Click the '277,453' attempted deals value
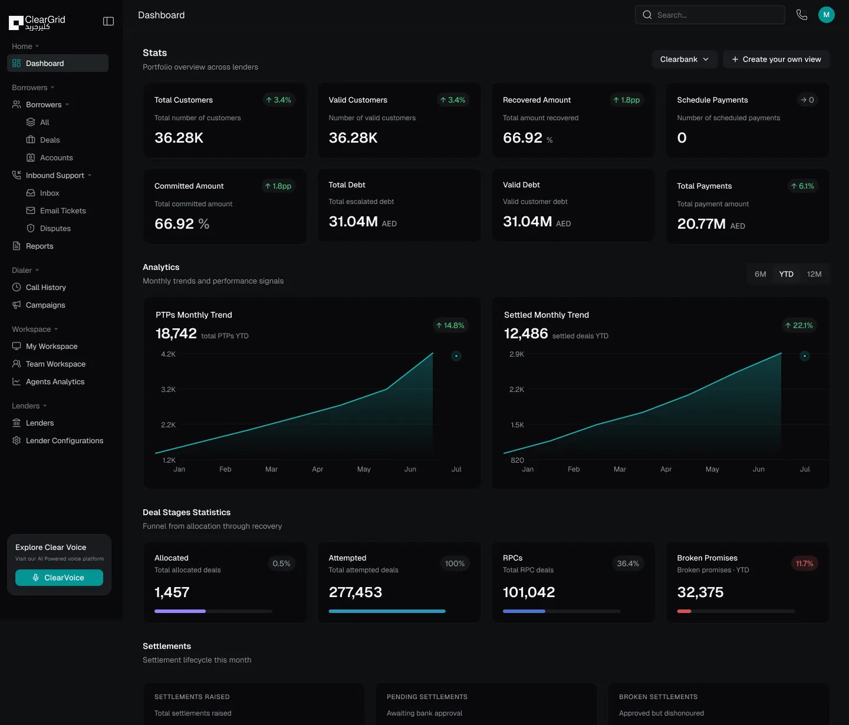The height and width of the screenshot is (725, 849). [356, 592]
